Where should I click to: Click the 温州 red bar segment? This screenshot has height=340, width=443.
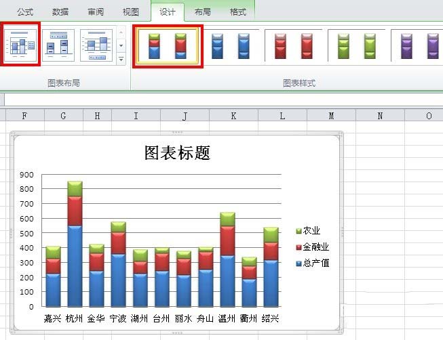point(227,241)
